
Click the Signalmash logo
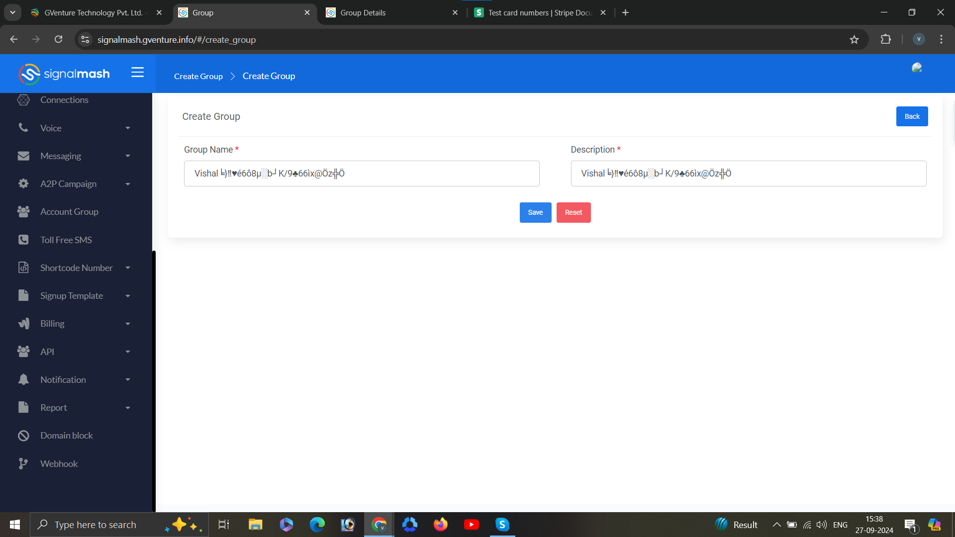click(64, 74)
